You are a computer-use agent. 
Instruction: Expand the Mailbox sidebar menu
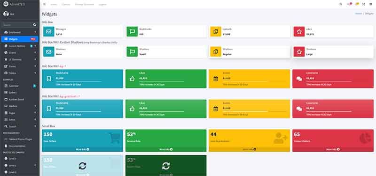pos(20,106)
